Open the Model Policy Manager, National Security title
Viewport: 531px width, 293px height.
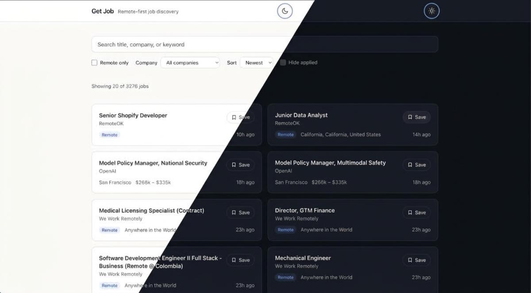coord(153,163)
